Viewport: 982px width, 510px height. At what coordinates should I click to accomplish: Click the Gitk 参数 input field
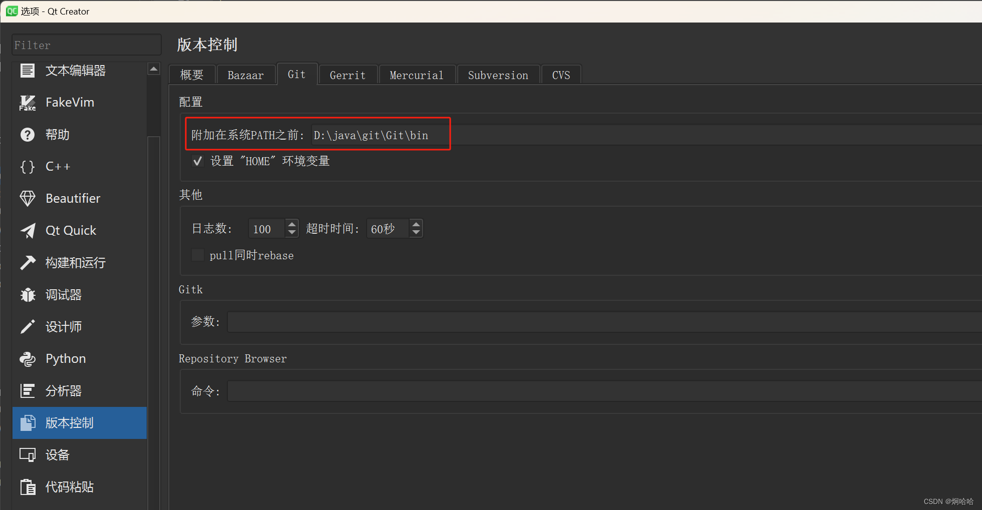pyautogui.click(x=604, y=322)
